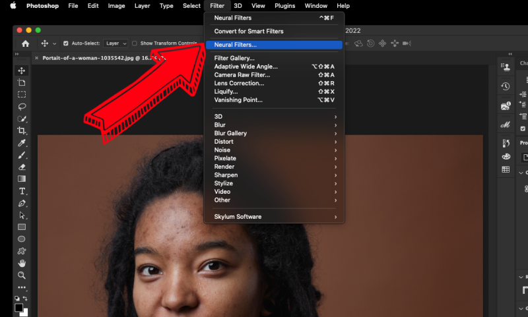The width and height of the screenshot is (528, 317).
Task: Open the Plugins menu
Action: [x=285, y=6]
